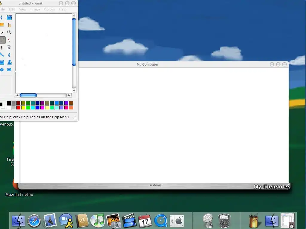306x229 pixels.
Task: Click the Paint window resize grip
Action: [75, 117]
